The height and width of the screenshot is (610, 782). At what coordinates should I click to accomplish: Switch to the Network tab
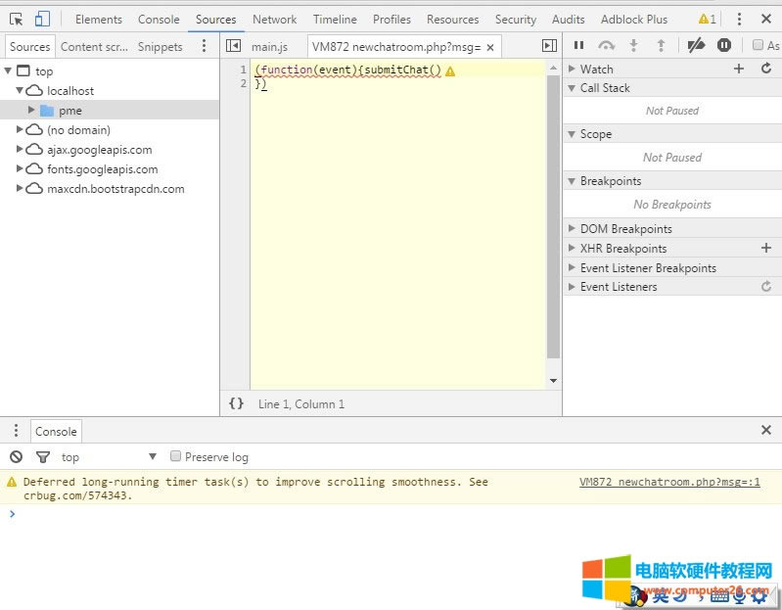(x=274, y=19)
